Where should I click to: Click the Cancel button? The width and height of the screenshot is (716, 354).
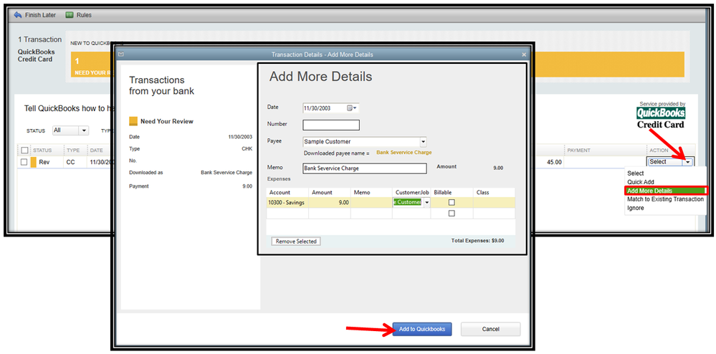(x=490, y=329)
